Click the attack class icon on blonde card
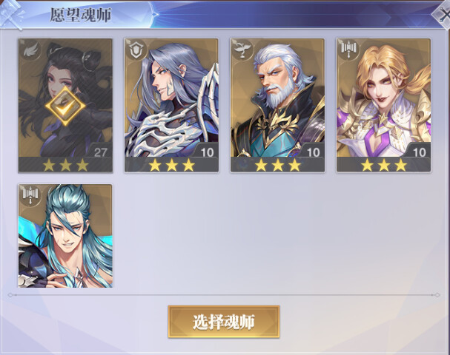 348,50
